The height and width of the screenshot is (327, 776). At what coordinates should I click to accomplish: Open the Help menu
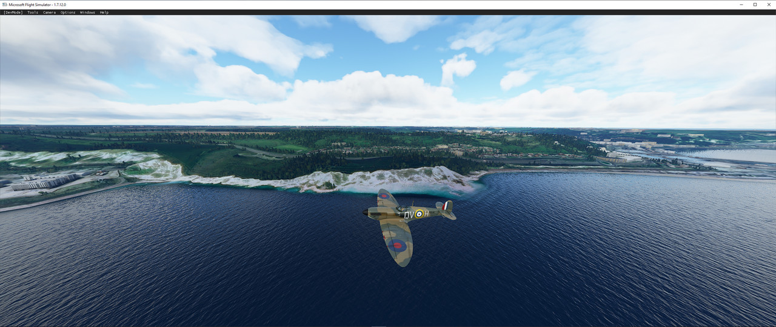(x=104, y=12)
